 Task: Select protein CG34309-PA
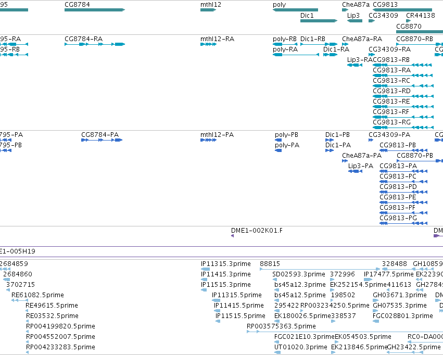coord(371,140)
